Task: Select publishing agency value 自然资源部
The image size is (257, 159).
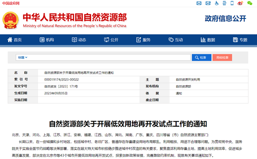Action: 184,87
